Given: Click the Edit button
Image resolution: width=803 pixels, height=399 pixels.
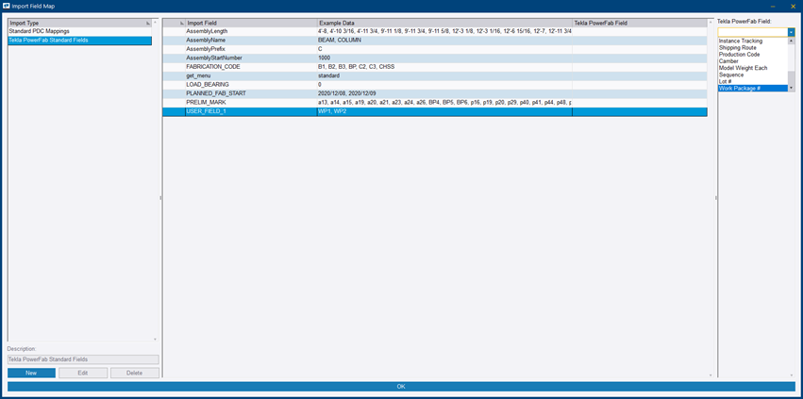Looking at the screenshot, I should 83,373.
